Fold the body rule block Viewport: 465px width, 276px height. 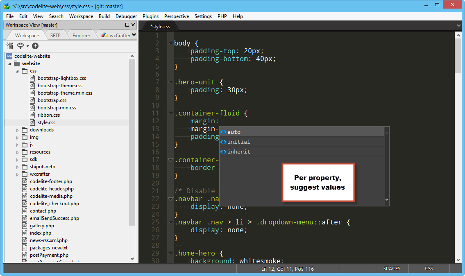170,43
